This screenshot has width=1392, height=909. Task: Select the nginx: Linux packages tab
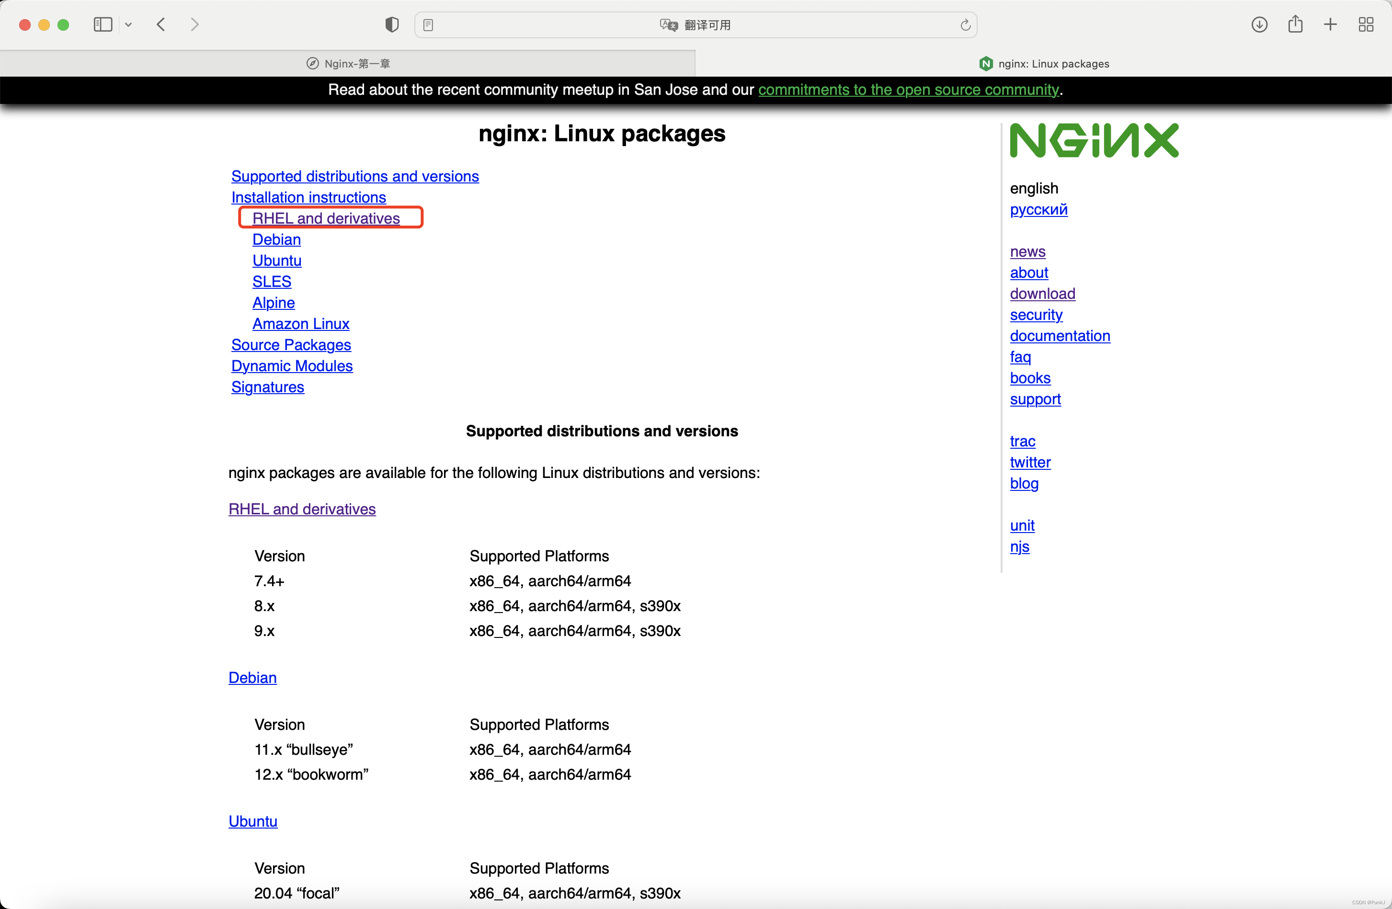1044,64
